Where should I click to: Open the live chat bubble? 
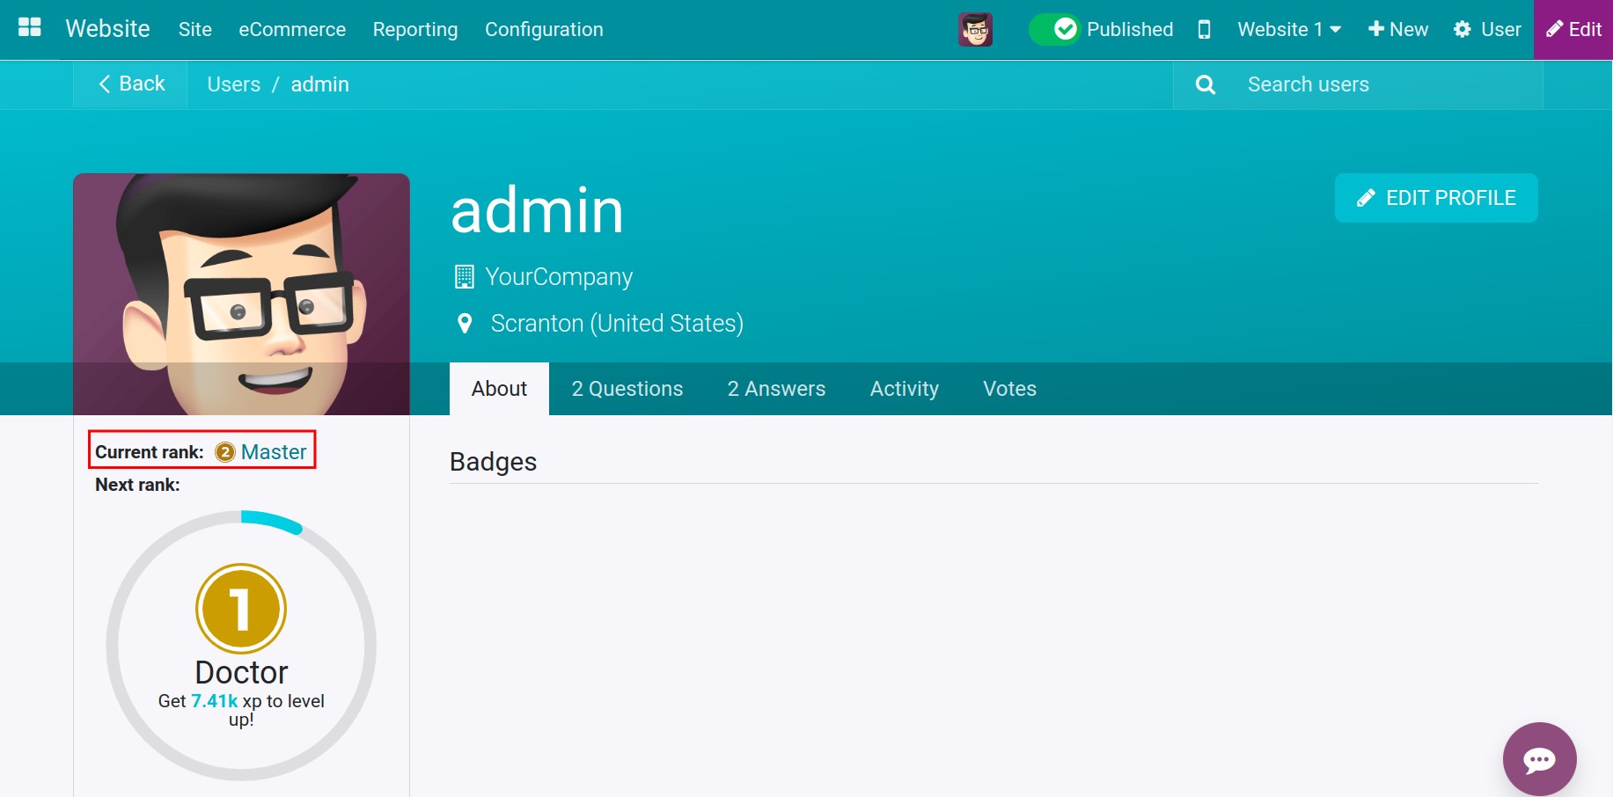1539,759
